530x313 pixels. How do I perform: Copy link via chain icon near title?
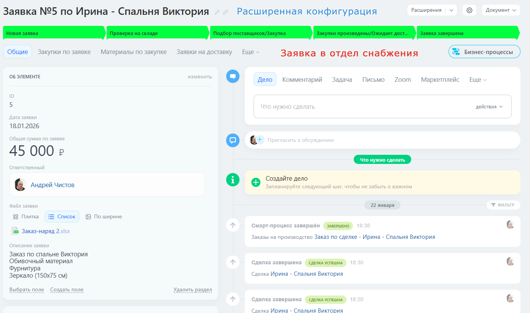[225, 12]
